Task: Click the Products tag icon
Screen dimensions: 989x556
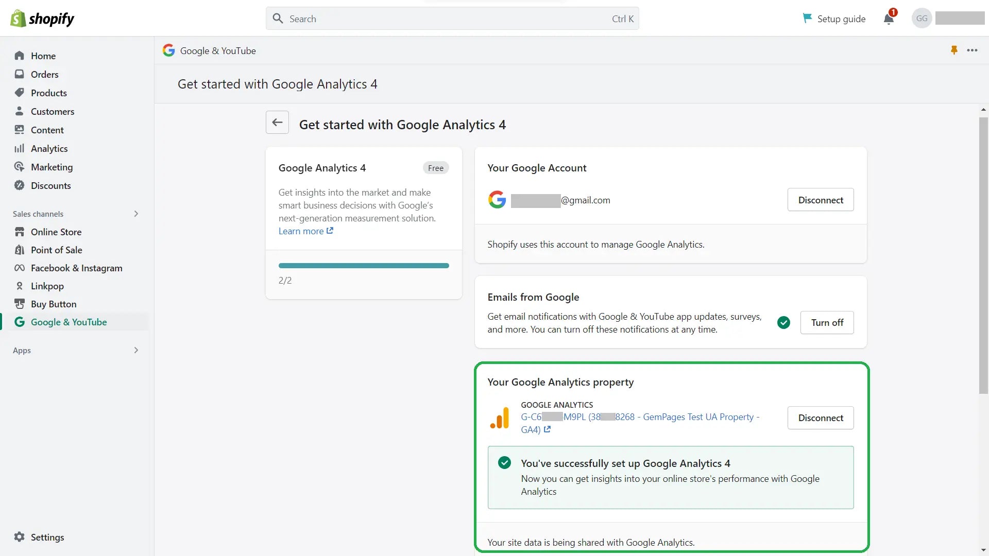Action: point(20,93)
